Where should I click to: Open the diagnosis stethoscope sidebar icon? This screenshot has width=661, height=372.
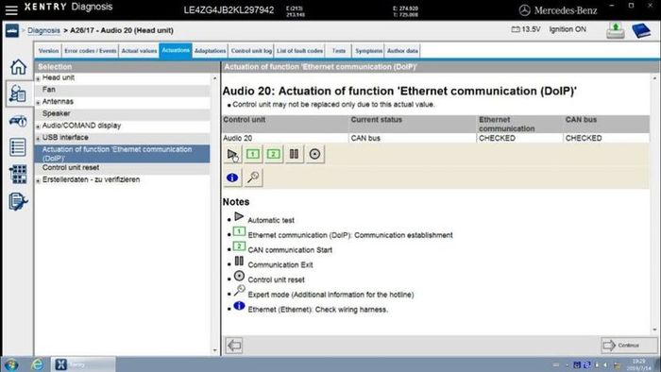pyautogui.click(x=18, y=93)
